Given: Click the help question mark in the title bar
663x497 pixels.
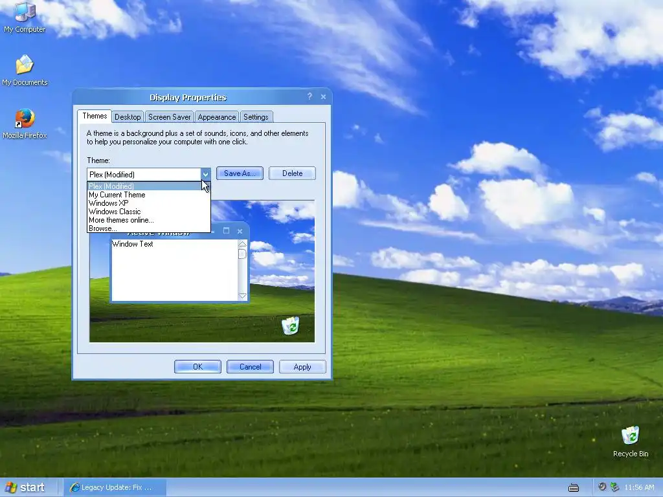Looking at the screenshot, I should pyautogui.click(x=309, y=96).
